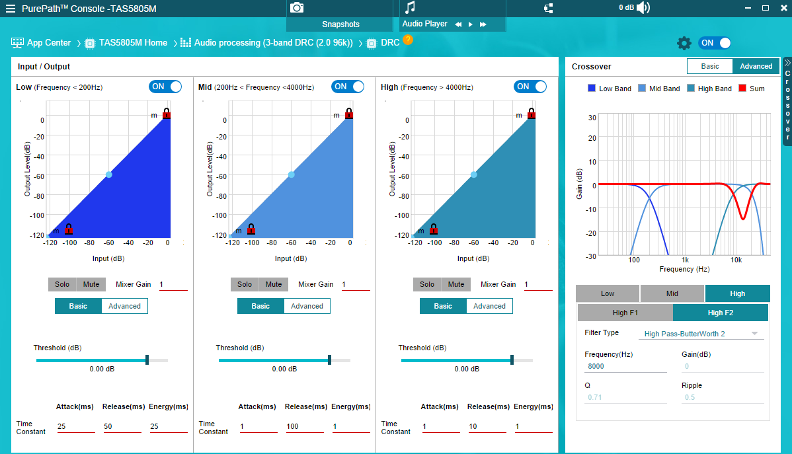792x454 pixels.
Task: Toggle the Mid band ON switch
Action: (348, 87)
